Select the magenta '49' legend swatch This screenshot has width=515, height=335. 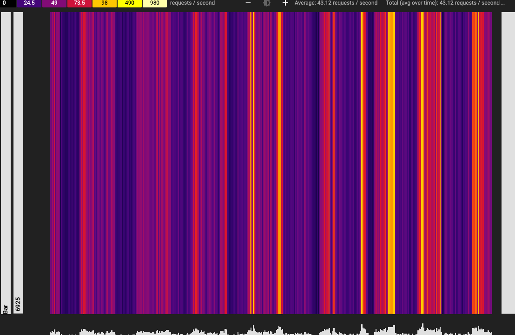coord(55,3)
